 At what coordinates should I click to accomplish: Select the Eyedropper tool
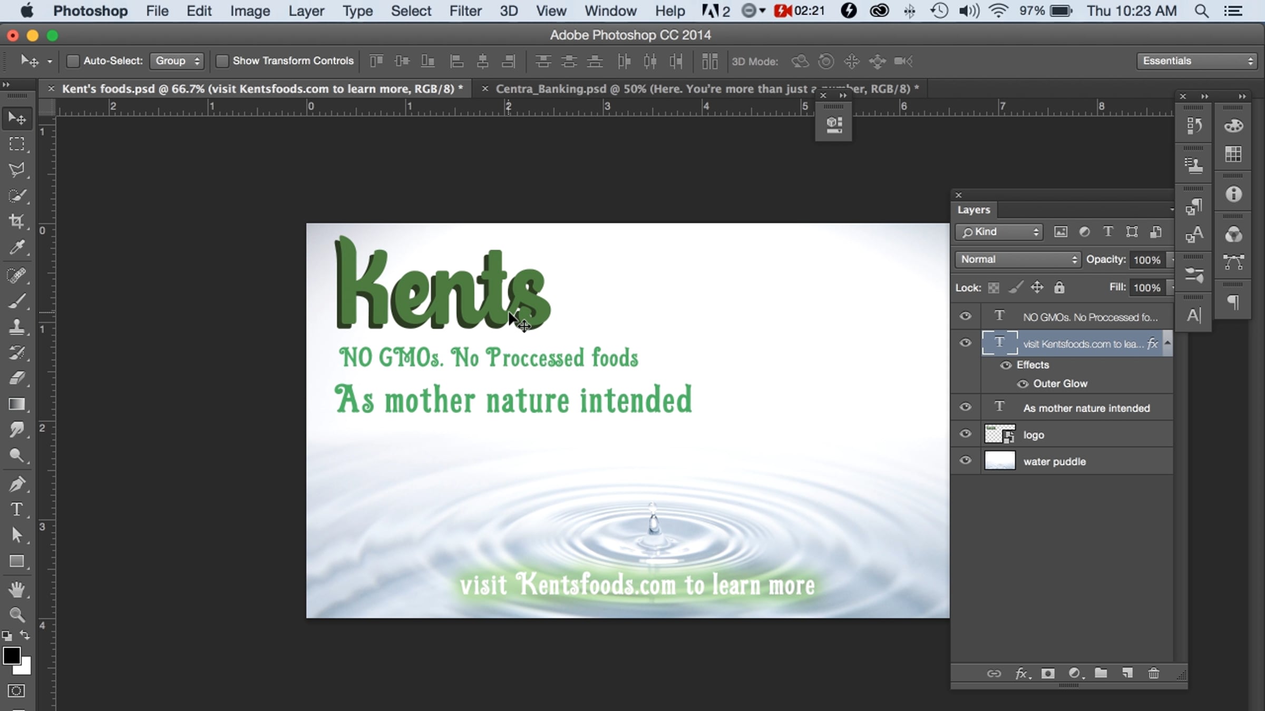17,248
